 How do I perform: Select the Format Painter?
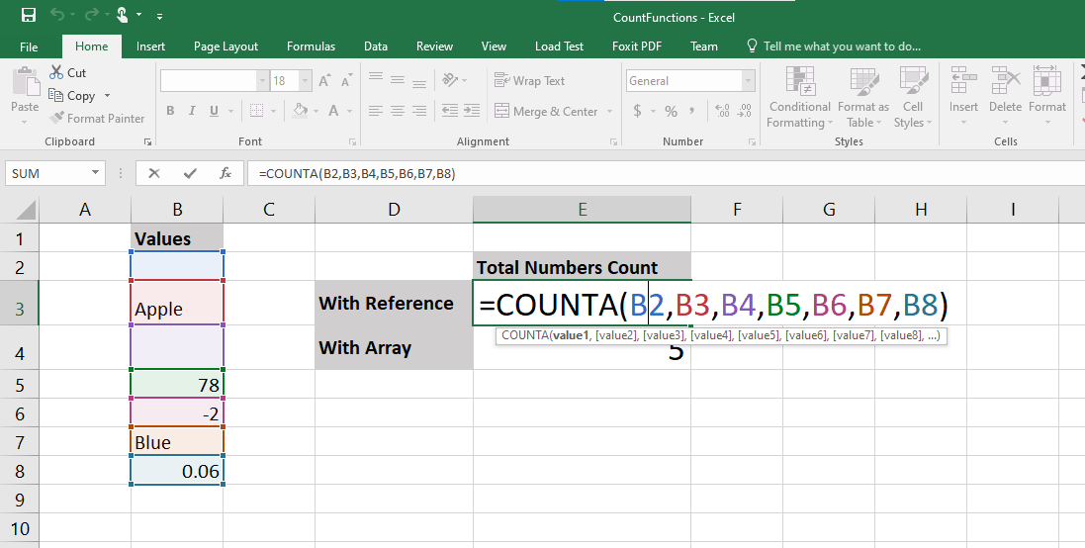pyautogui.click(x=97, y=119)
